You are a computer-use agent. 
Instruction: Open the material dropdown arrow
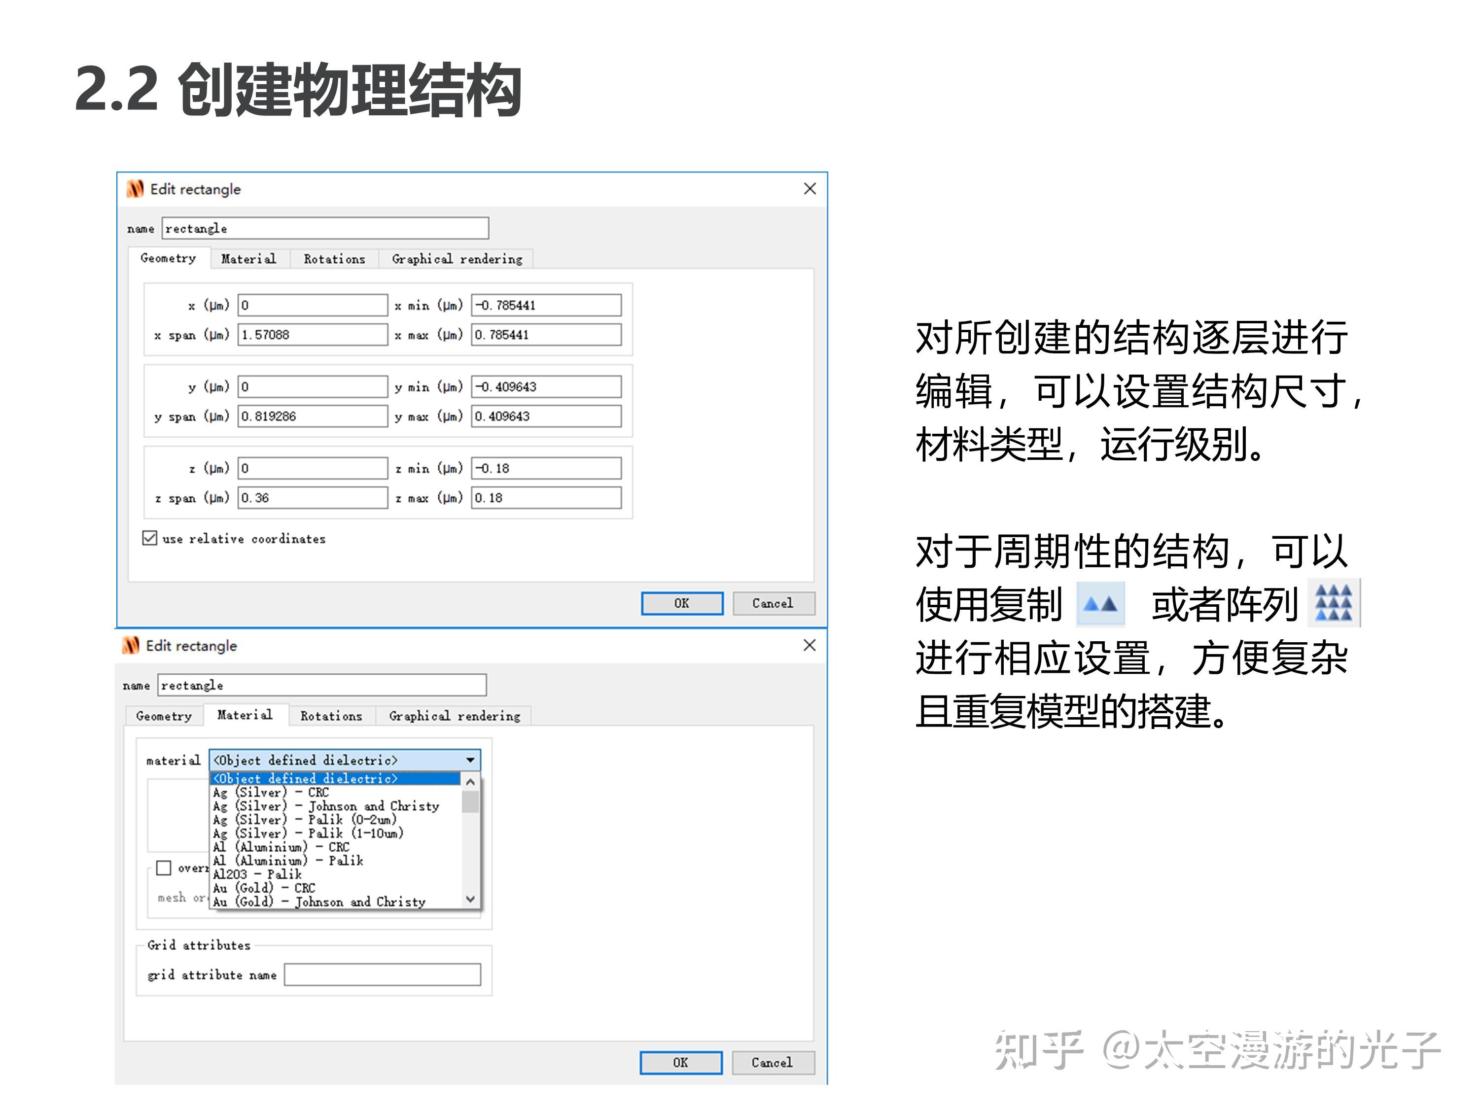pyautogui.click(x=470, y=760)
